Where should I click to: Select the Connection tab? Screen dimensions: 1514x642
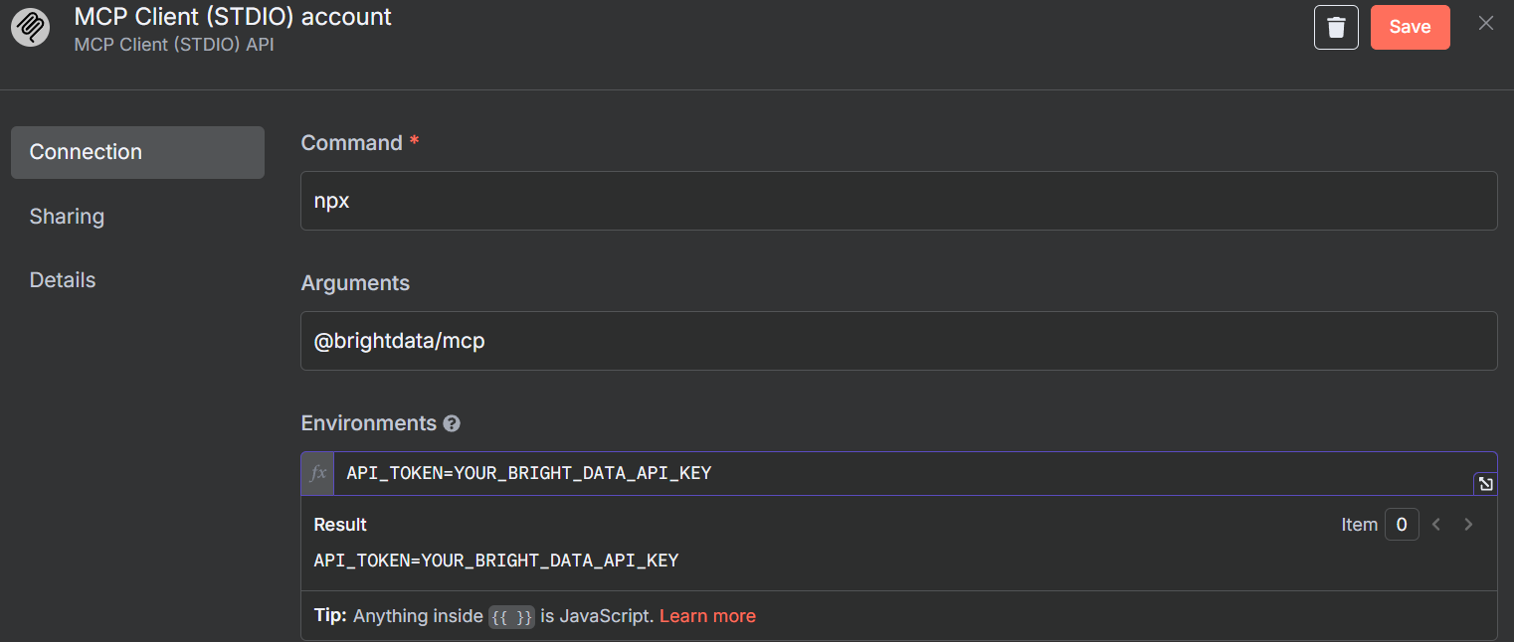(137, 152)
